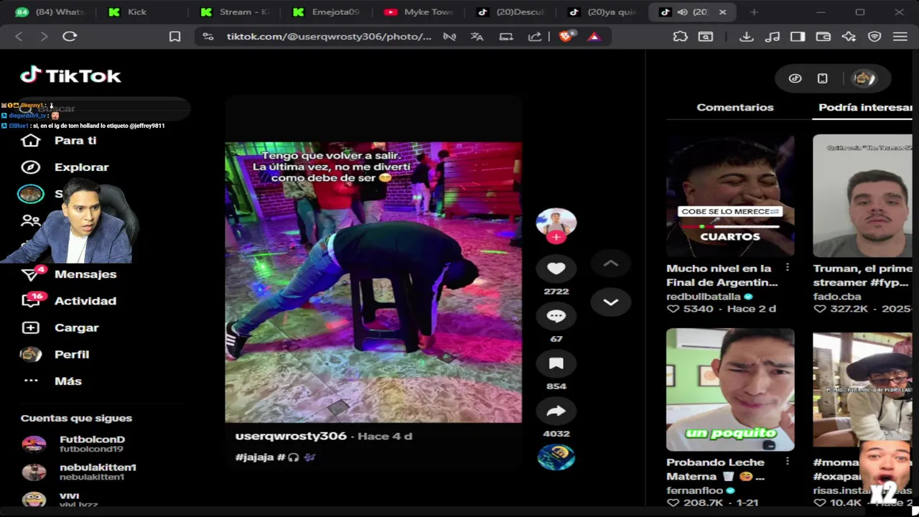Click the Cuentas que sigues heading

[x=76, y=418]
